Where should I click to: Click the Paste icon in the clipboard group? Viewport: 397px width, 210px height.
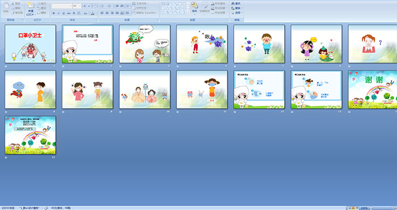point(6,8)
